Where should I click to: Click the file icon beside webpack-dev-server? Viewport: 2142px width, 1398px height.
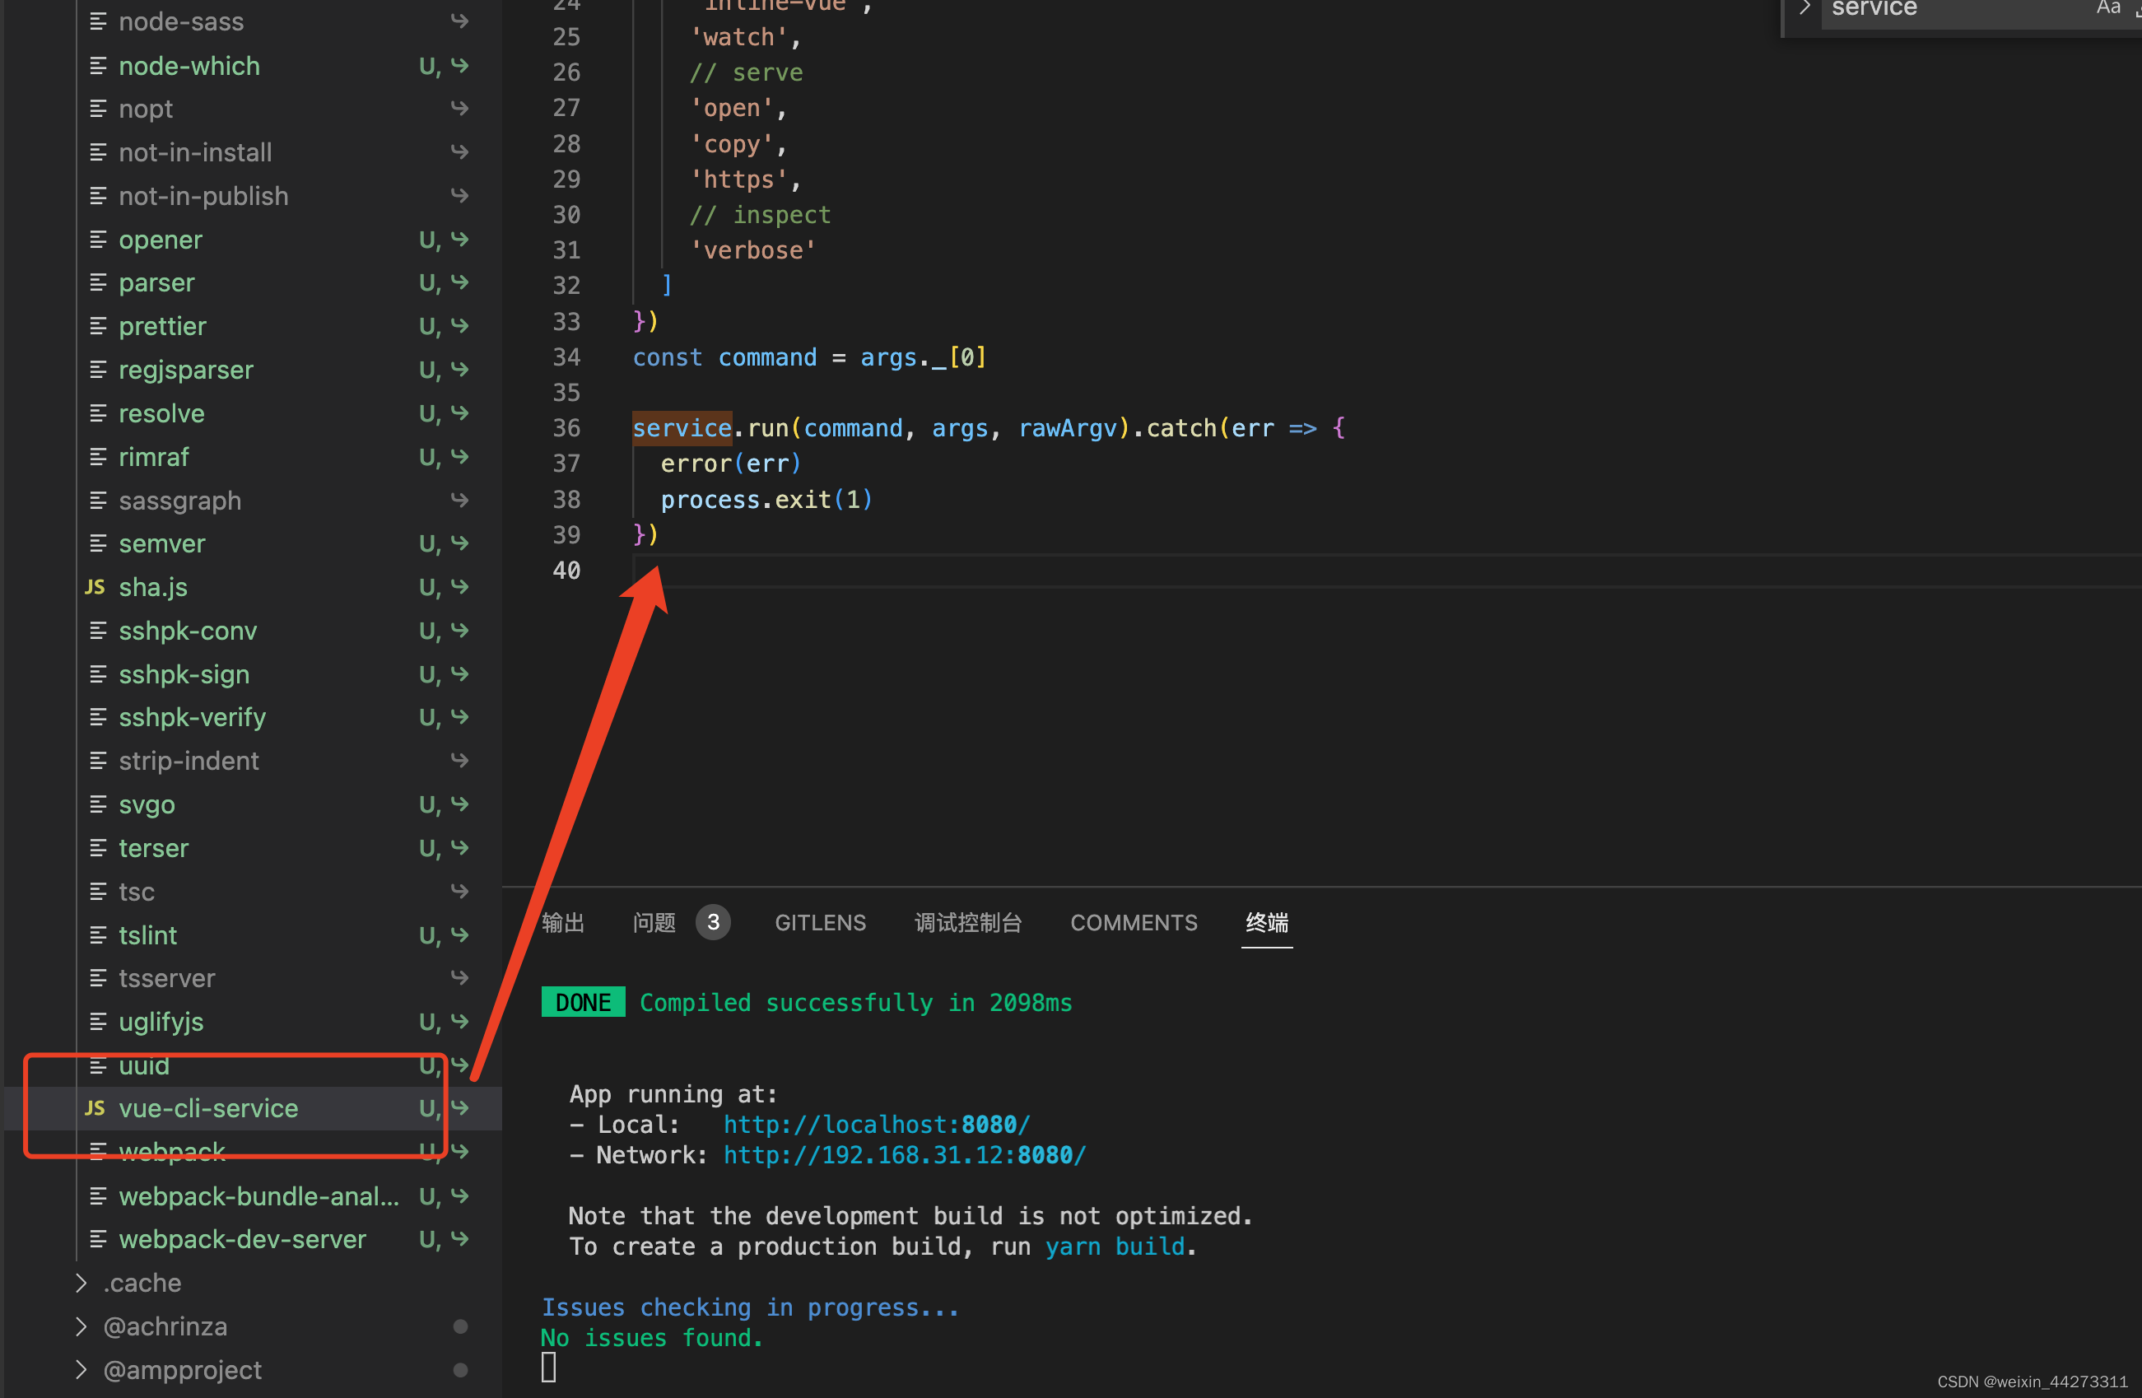(x=98, y=1240)
